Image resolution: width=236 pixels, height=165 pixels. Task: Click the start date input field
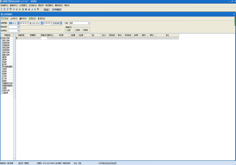tap(12, 23)
